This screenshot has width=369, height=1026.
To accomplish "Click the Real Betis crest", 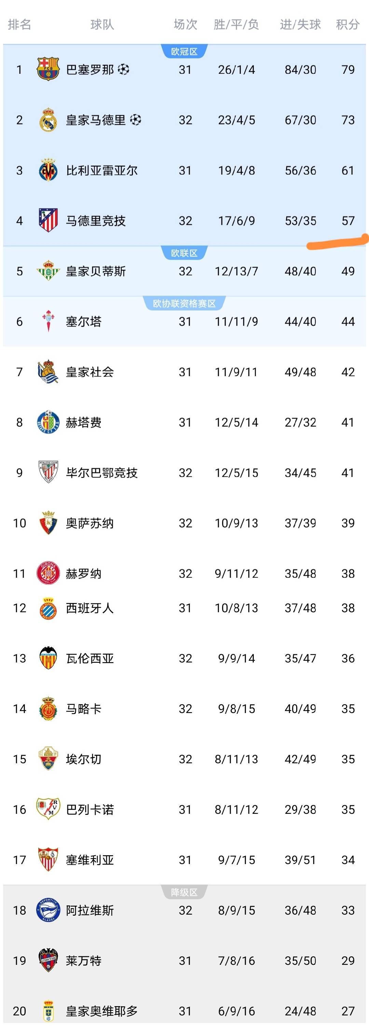I will click(48, 271).
